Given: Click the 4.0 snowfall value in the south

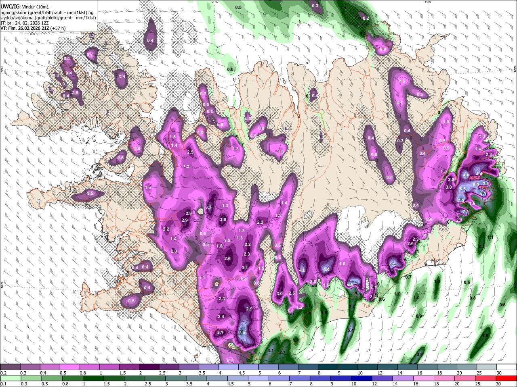Looking at the screenshot, I should (x=302, y=270).
